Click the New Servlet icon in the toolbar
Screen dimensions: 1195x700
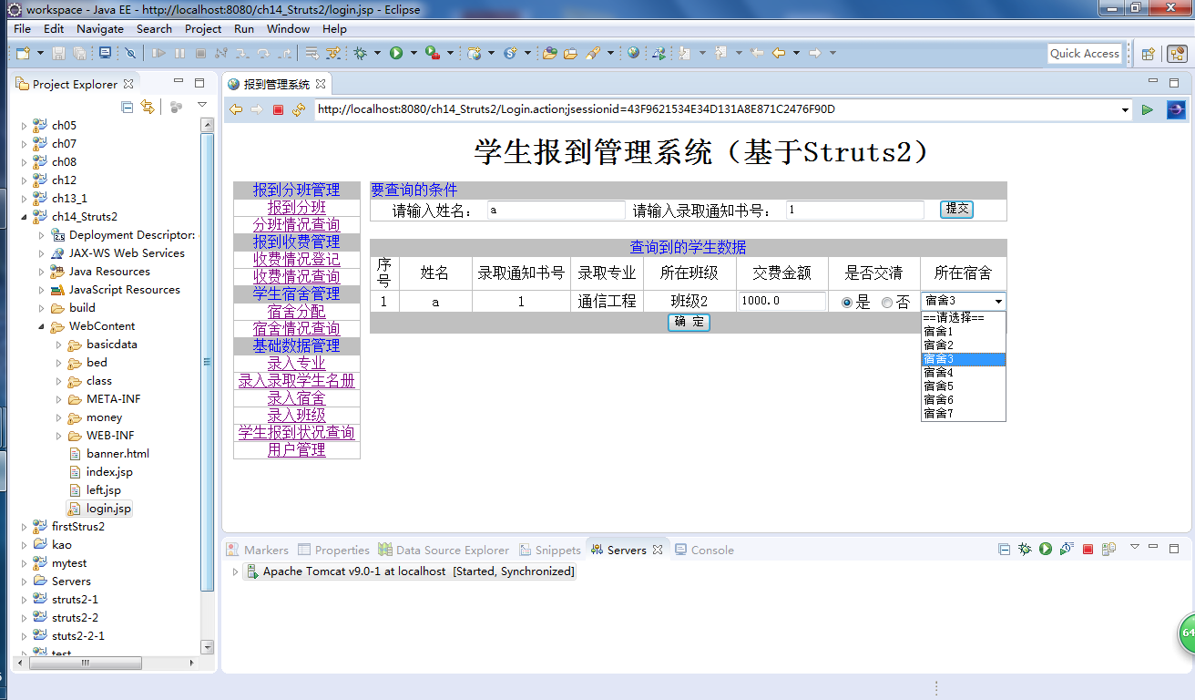[x=510, y=53]
